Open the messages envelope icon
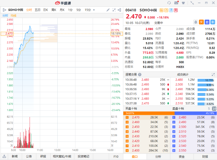This screenshot has width=217, height=160. [x=176, y=3]
